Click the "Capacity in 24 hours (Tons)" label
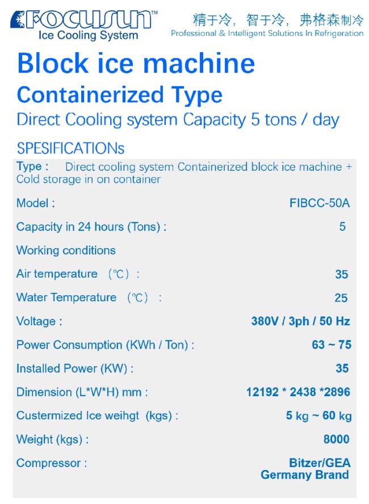 [91, 227]
